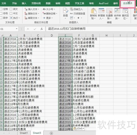Image resolution: width=137 pixels, height=135 pixels.
Task: Switch to the 数据 tab
Action: (x=48, y=3)
